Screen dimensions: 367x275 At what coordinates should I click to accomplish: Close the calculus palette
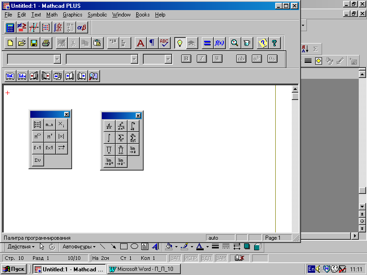(139, 115)
